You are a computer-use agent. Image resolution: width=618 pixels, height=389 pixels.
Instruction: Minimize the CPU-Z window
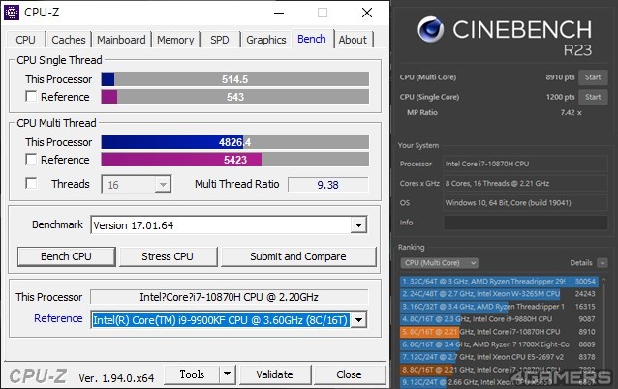(x=279, y=13)
